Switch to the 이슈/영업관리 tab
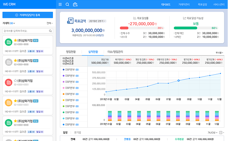The height and width of the screenshot is (141, 228). 115,52
